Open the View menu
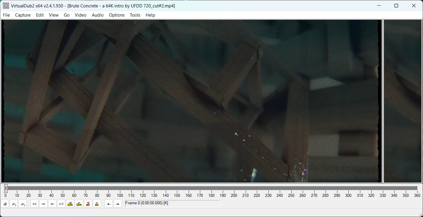423x217 pixels. point(54,15)
